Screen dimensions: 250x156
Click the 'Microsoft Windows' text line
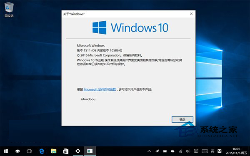pos(91,45)
